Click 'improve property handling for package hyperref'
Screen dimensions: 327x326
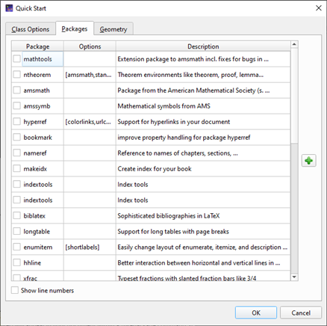click(x=184, y=138)
